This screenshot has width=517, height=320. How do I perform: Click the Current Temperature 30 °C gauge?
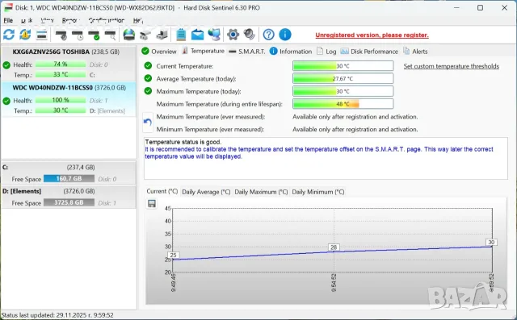pyautogui.click(x=343, y=66)
